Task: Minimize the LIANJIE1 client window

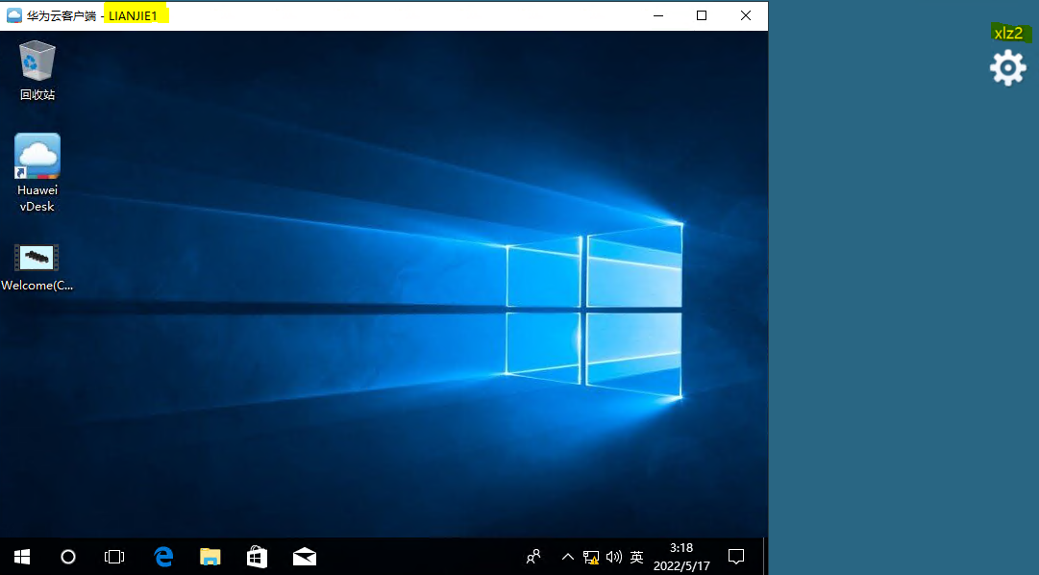Action: point(658,15)
